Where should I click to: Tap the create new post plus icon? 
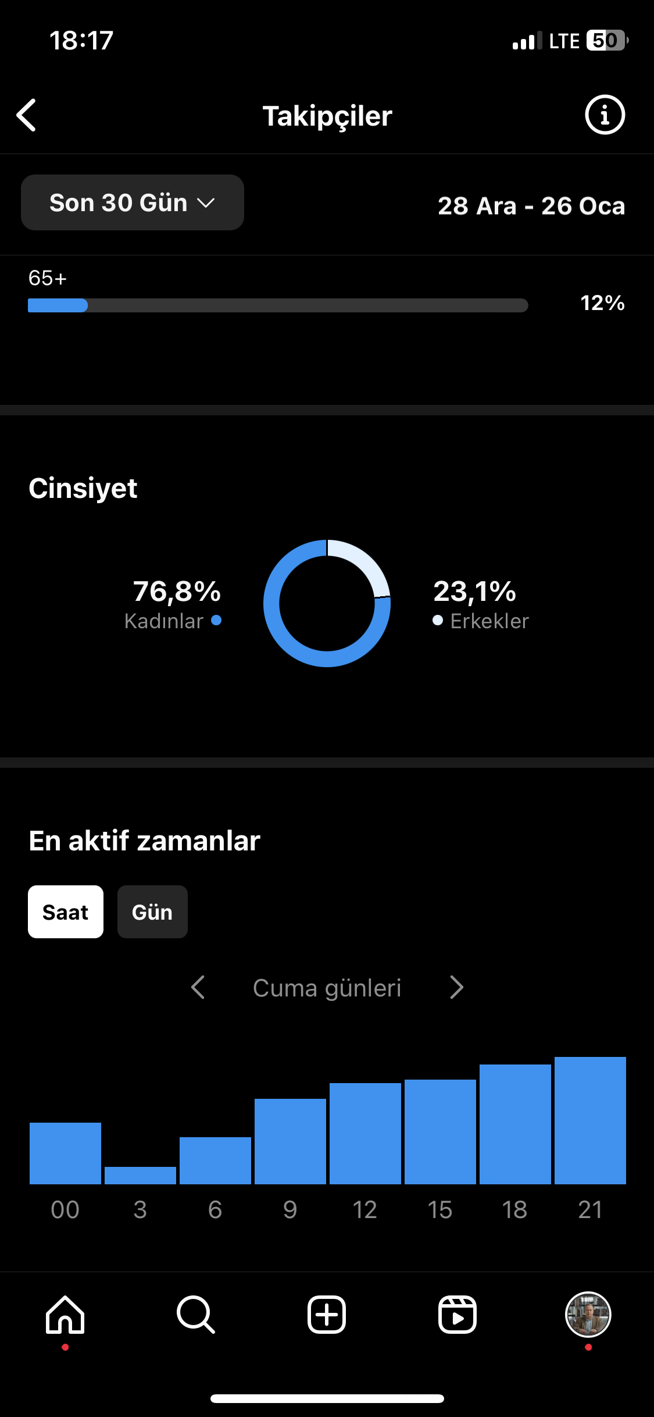pos(327,1315)
